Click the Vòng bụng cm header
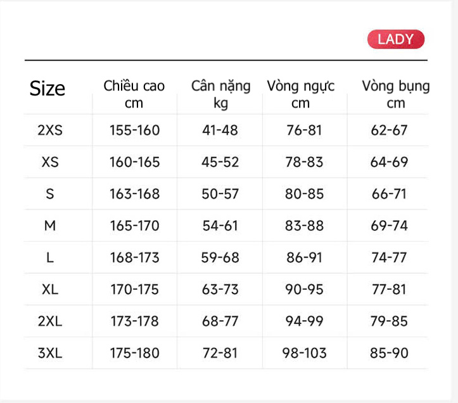Screen dimensions: 458x403 click(395, 94)
